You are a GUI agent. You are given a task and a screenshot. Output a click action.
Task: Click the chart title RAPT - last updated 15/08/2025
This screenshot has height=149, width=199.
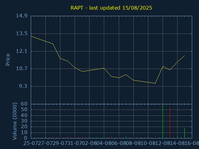point(111,8)
